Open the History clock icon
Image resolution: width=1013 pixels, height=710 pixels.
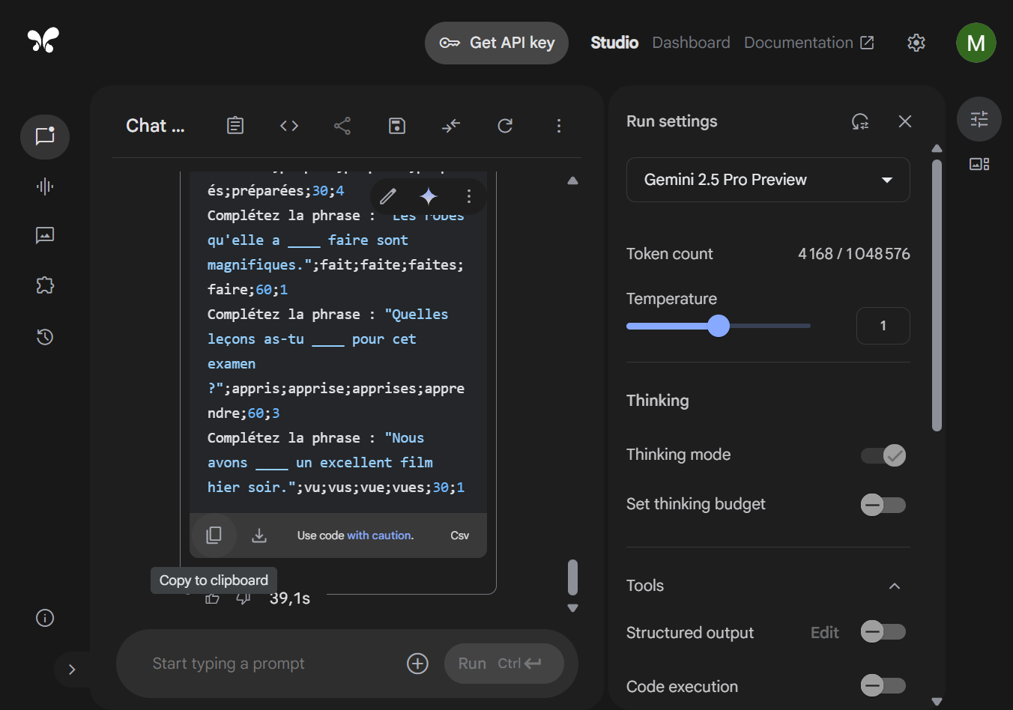coord(45,337)
